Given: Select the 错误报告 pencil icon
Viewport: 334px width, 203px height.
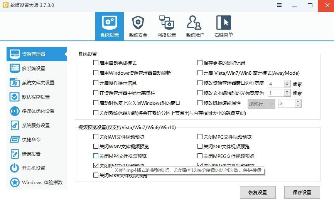Looking at the screenshot, I should pyautogui.click(x=15, y=154).
